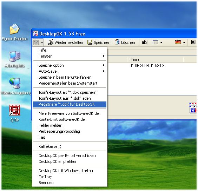Image resolution: width=198 pixels, height=191 pixels.
Task: Click the Löschen toolbar button
Action: [x=125, y=42]
